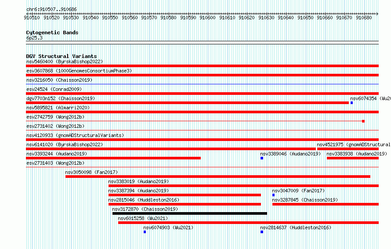The image size is (391, 249).
Task: Click the 6p25.3 cytogenetic band label
Action: (34, 38)
